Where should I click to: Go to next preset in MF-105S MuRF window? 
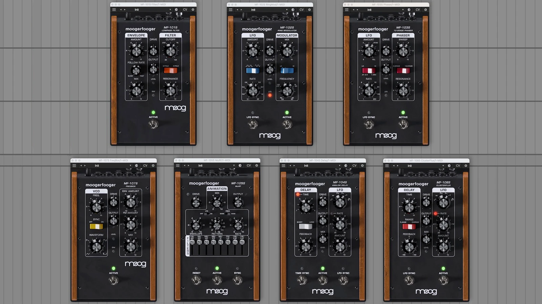(x=189, y=166)
